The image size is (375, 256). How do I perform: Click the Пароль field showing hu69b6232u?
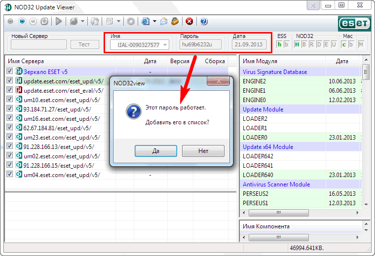point(200,44)
